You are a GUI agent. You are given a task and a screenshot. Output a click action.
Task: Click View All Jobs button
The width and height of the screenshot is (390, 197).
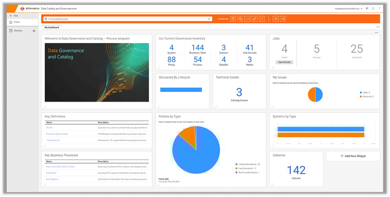[284, 62]
